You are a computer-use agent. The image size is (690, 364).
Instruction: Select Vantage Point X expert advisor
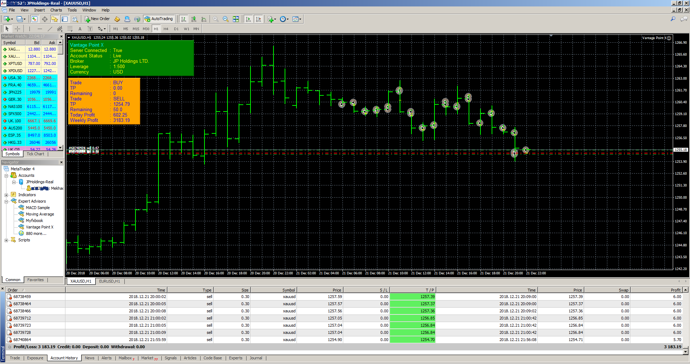[39, 227]
